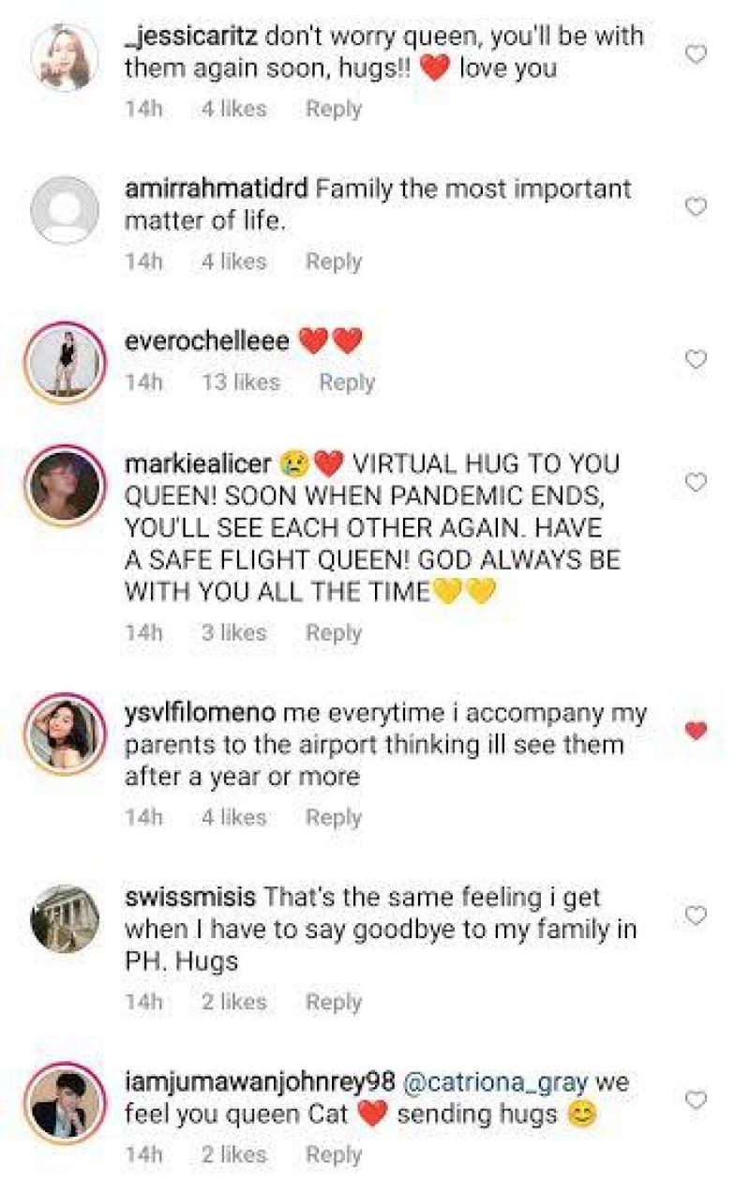Reply to amirrahmatidrd's comment

click(333, 261)
